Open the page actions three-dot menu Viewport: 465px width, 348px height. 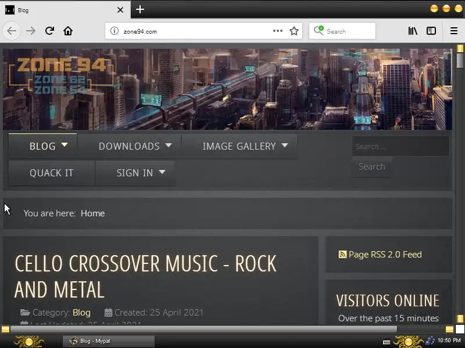278,31
